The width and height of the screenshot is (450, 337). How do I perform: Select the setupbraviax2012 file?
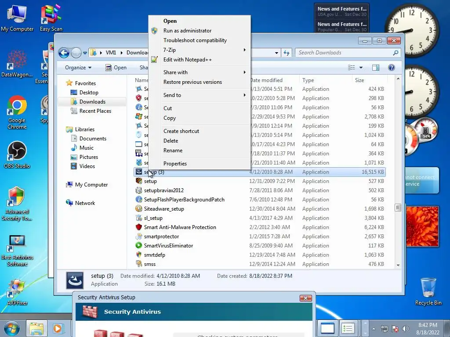[x=163, y=190]
